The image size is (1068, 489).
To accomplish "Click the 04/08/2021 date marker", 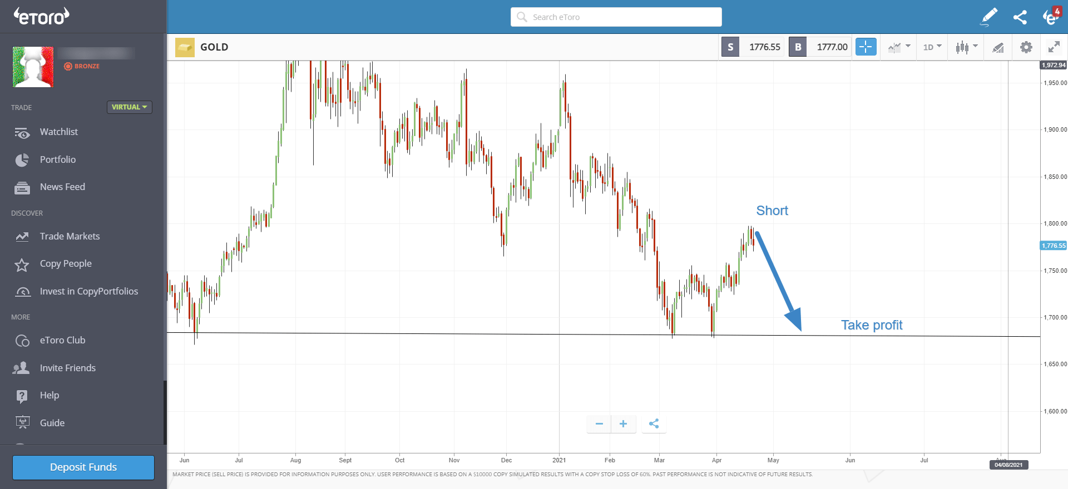I will pyautogui.click(x=1008, y=465).
